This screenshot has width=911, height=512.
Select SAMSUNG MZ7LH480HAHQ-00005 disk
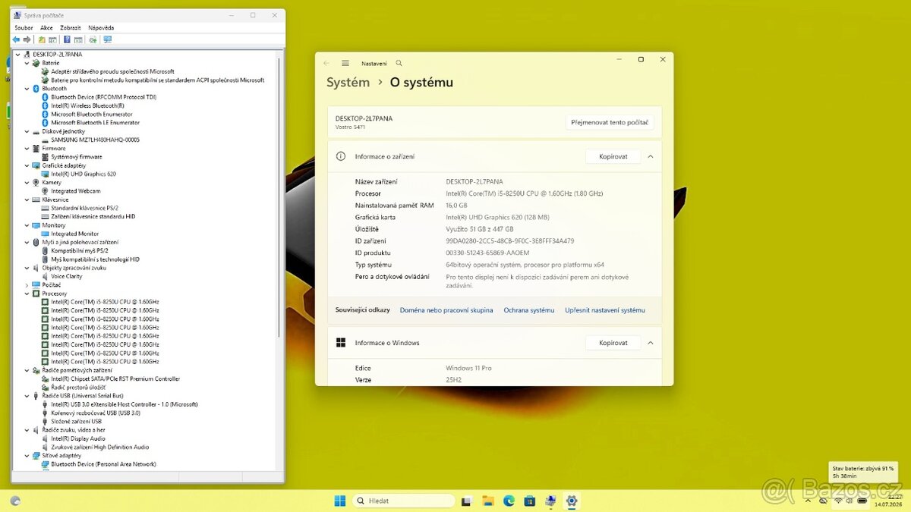coord(95,140)
